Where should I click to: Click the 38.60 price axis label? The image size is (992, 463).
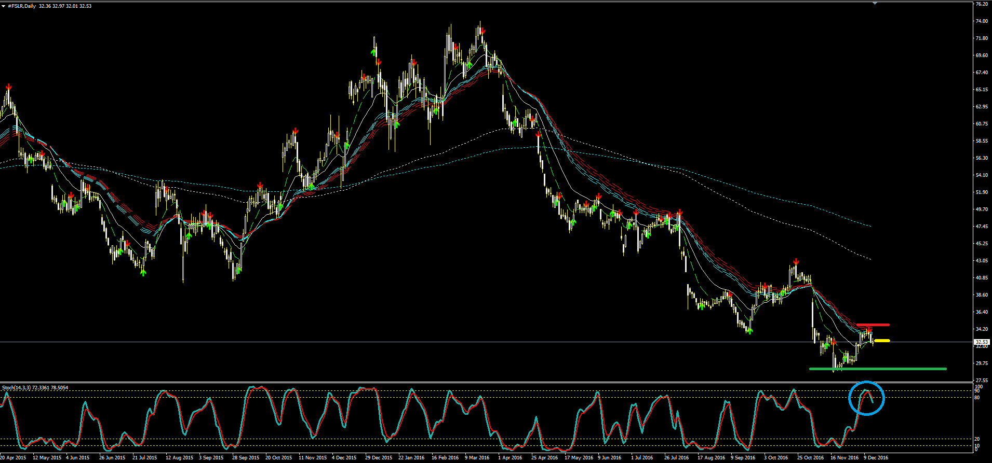(x=982, y=295)
